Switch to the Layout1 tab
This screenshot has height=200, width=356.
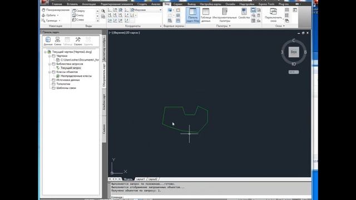[x=140, y=179]
